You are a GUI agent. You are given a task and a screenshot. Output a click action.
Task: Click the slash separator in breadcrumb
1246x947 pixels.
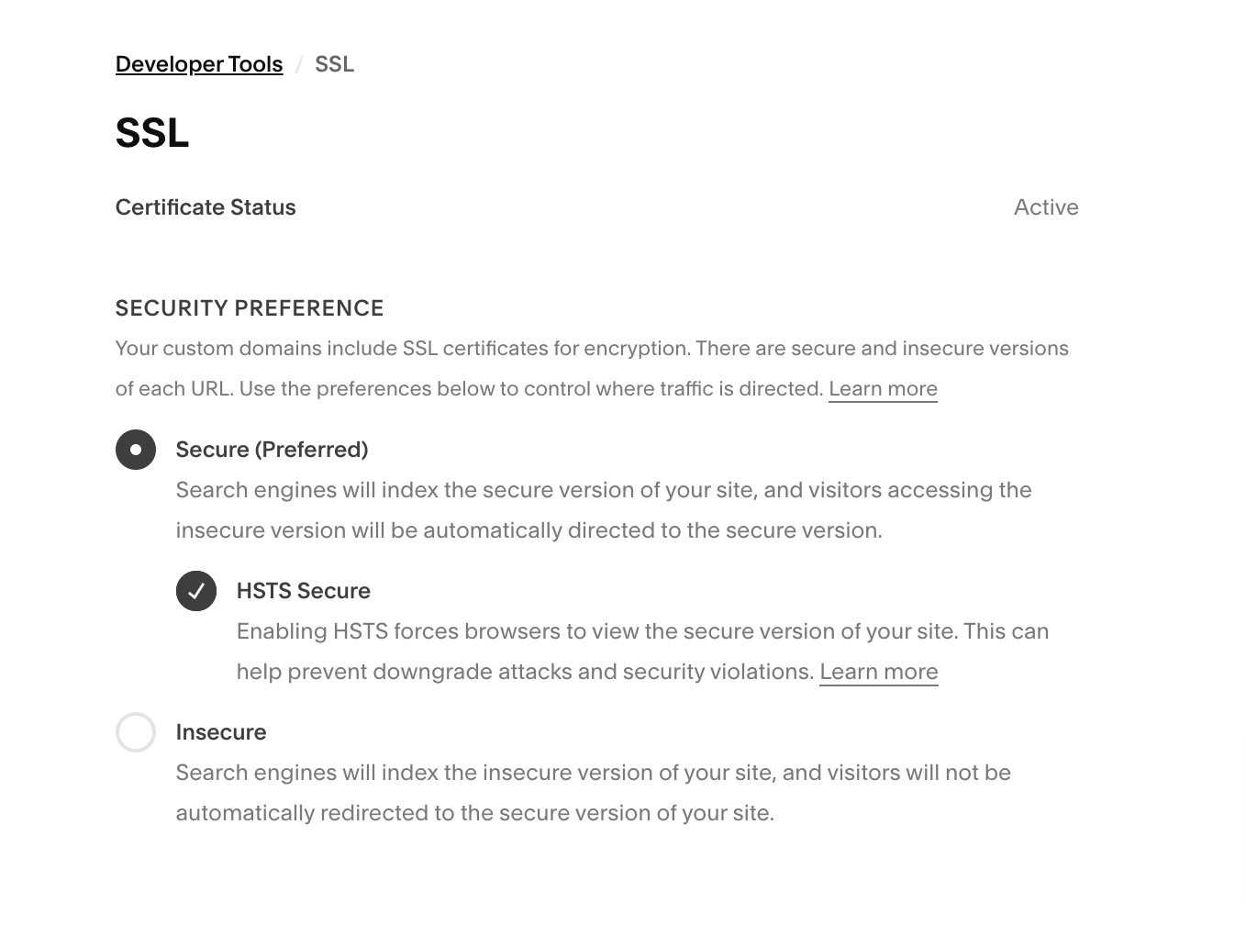pos(298,65)
